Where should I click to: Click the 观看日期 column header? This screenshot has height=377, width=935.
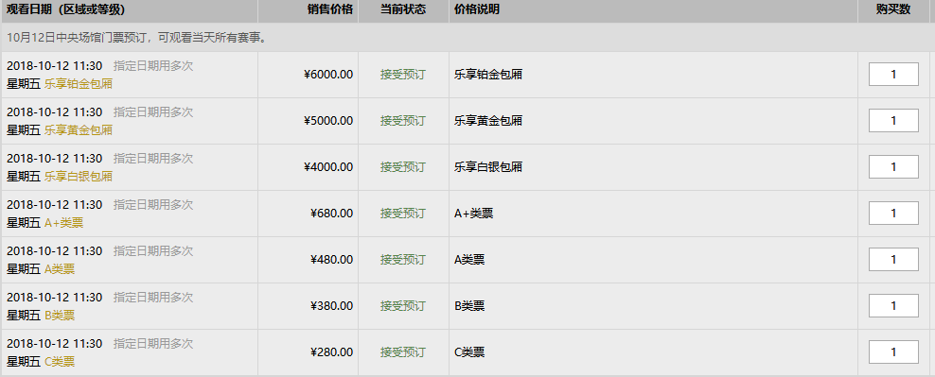point(65,9)
